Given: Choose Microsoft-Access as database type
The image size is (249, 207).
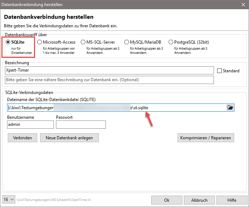Looking at the screenshot, I should 40,42.
